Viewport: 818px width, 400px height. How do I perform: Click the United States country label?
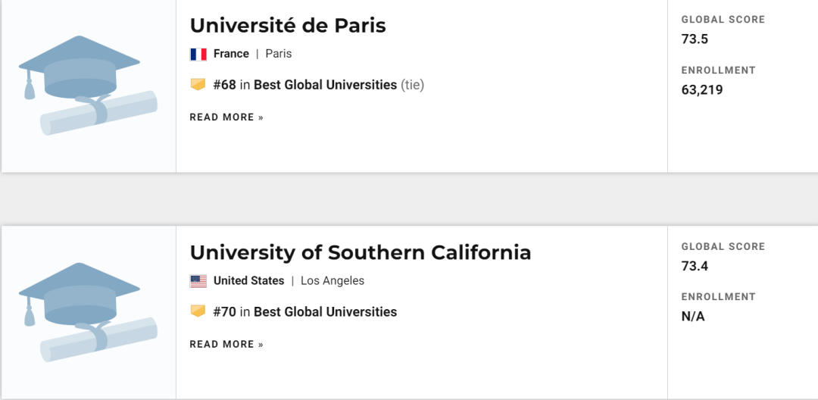point(248,281)
